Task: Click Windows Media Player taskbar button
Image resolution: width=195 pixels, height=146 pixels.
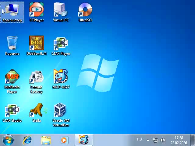Action: [64, 140]
